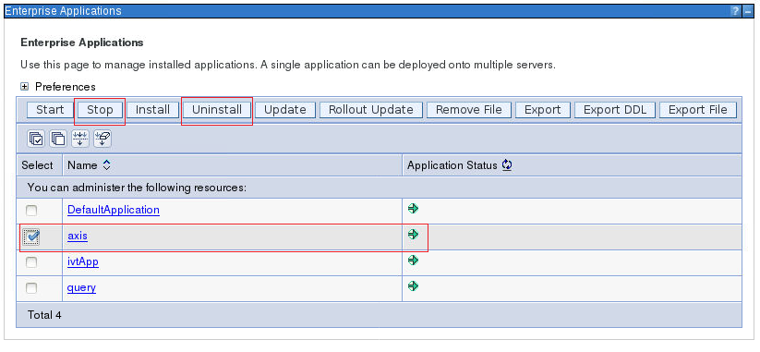Click the Export button
Screen dimensions: 760x352
542,110
